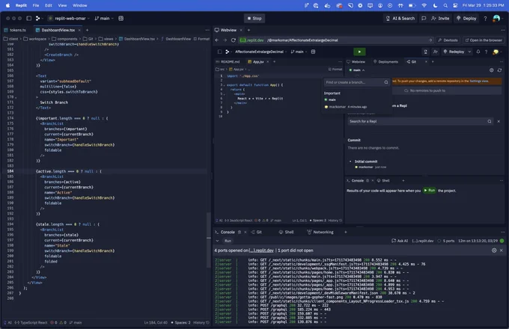Go back in the webview
Image resolution: width=509 pixels, height=329 pixels.
(x=217, y=40)
